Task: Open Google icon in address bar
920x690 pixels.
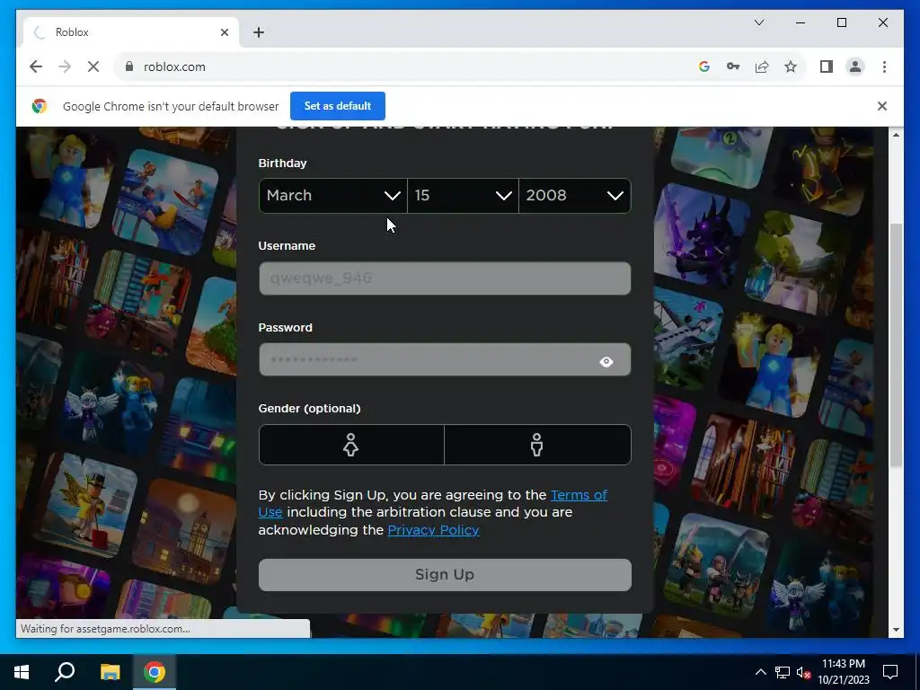Action: pos(704,66)
